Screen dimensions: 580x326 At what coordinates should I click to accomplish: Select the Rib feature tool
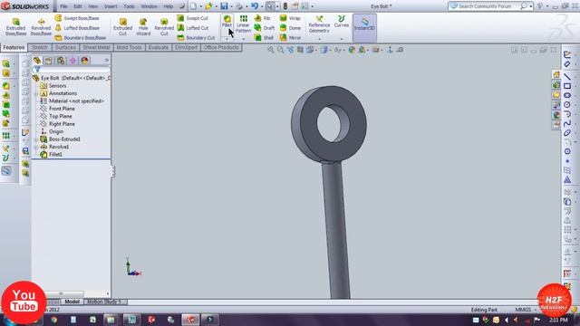point(263,18)
